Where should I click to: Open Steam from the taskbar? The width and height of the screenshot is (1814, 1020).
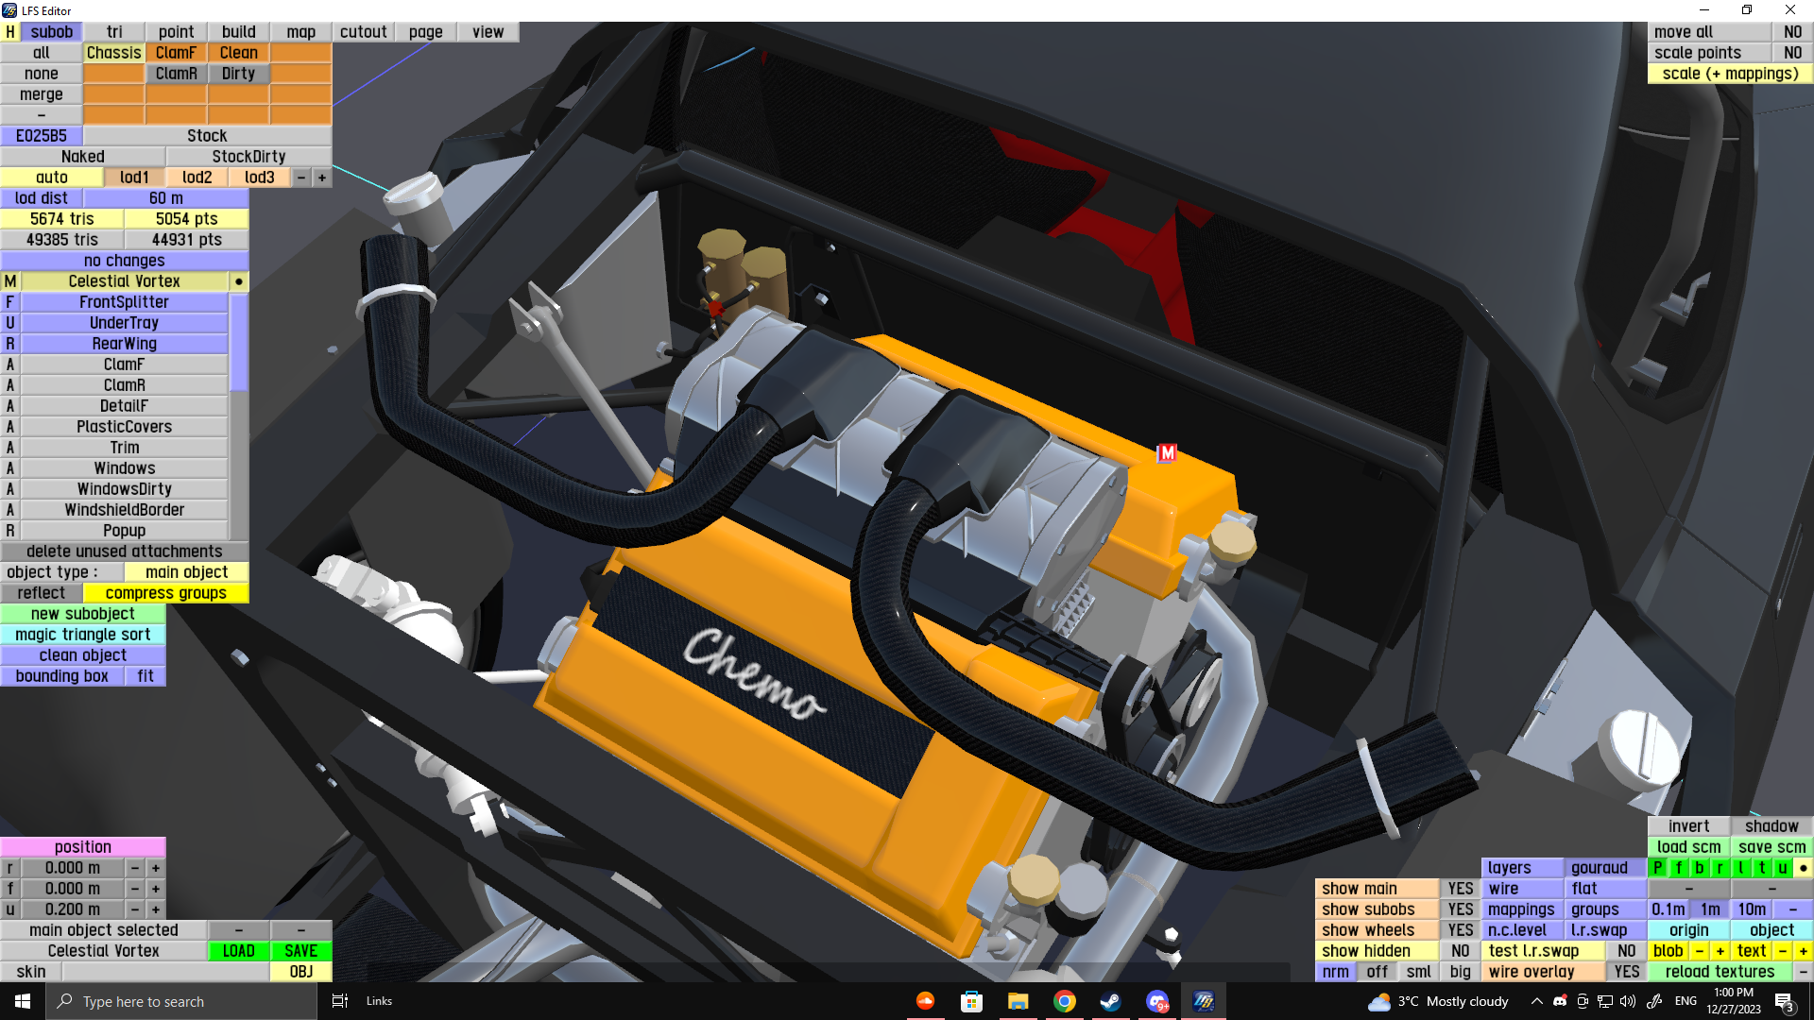pyautogui.click(x=1111, y=1001)
